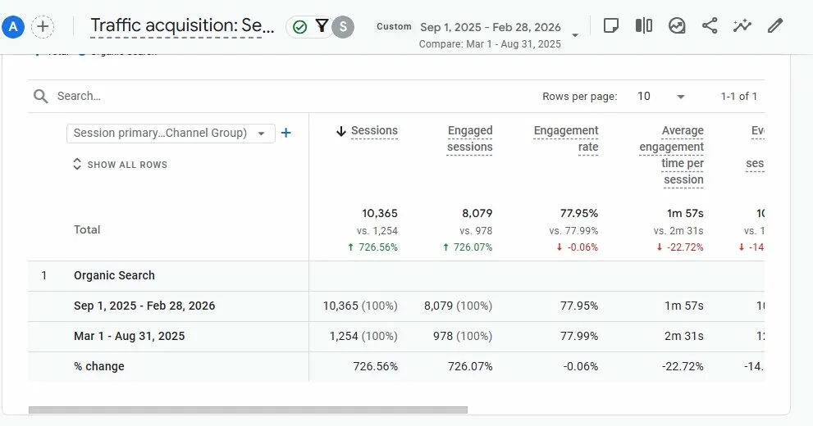This screenshot has width=813, height=426.
Task: Click the magnifier search icon
Action: click(40, 97)
